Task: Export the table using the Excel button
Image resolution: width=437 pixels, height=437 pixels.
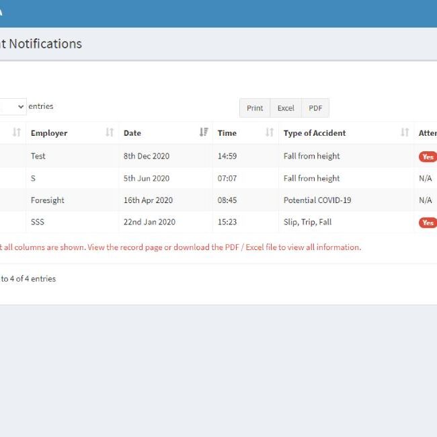Action: pos(286,108)
